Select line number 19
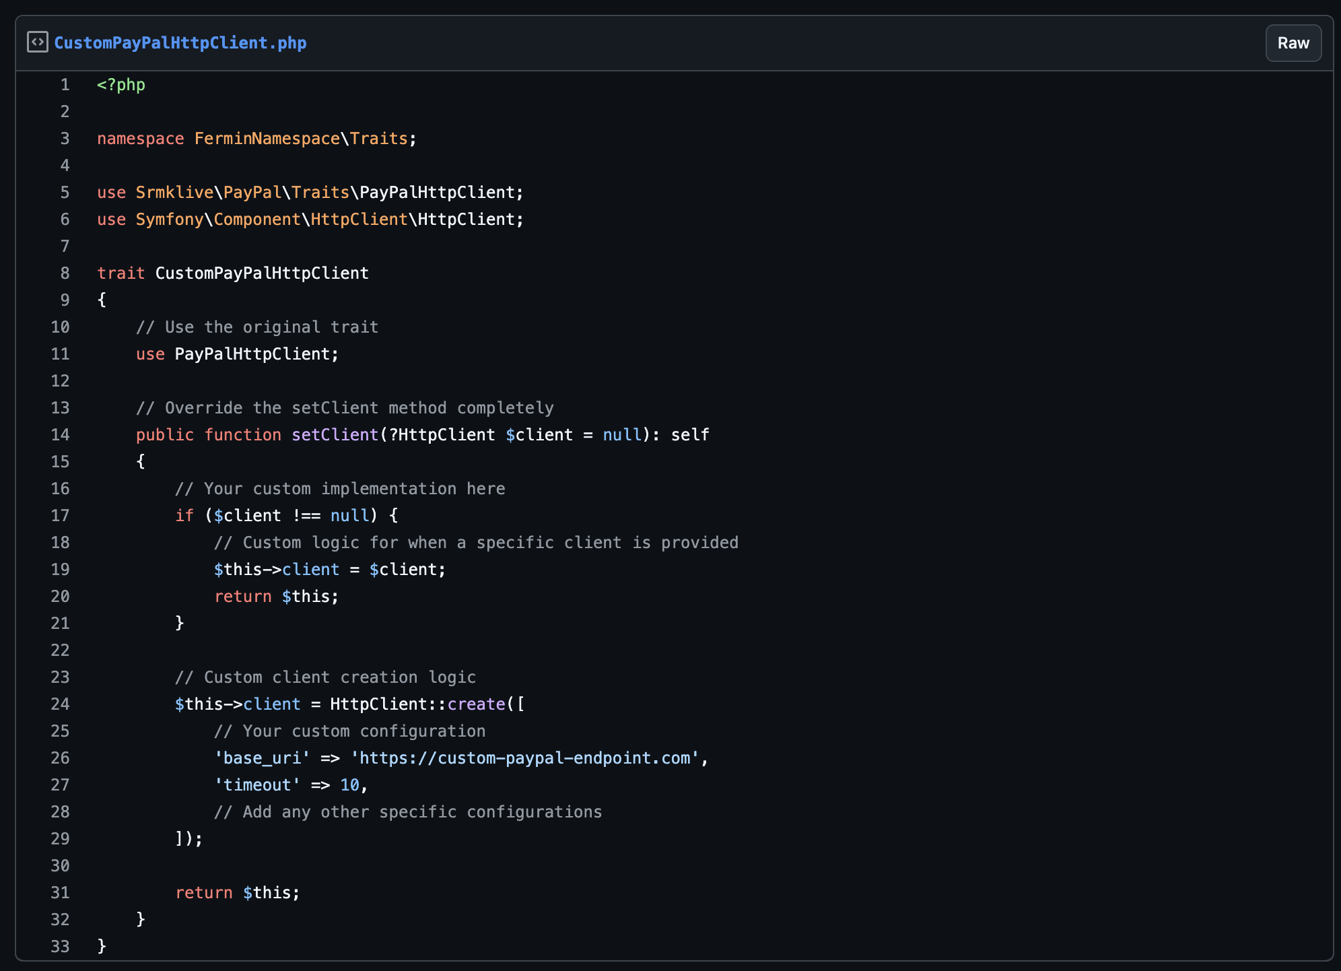Screen dimensions: 1341x971 pos(61,570)
